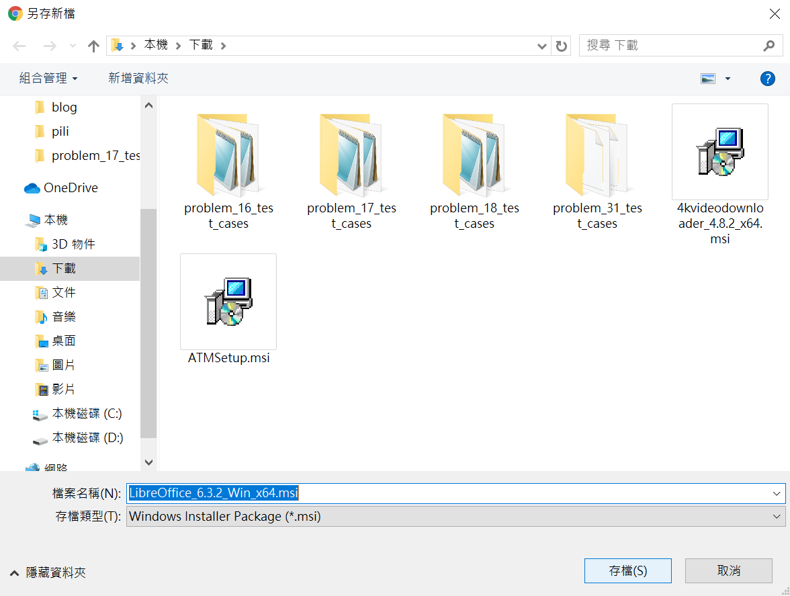Image resolution: width=790 pixels, height=596 pixels.
Task: Click sidebar scroll down arrow
Action: point(148,462)
